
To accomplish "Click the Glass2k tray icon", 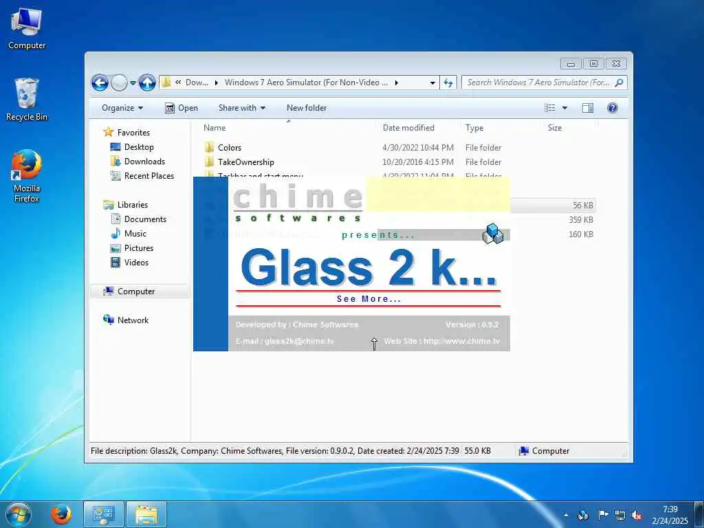I will (583, 516).
